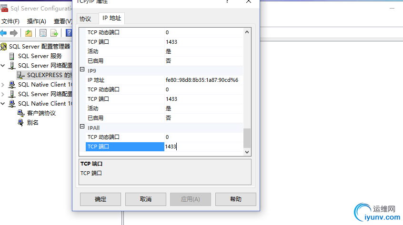Image resolution: width=403 pixels, height=225 pixels.
Task: Select the SQLEXPRESS 的协议 tree item
Action: (50, 75)
